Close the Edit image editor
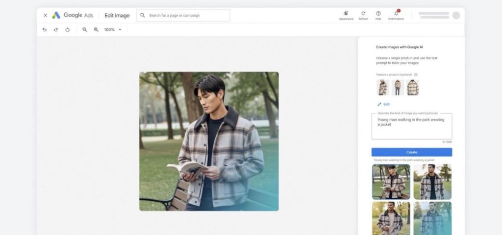 pos(46,15)
